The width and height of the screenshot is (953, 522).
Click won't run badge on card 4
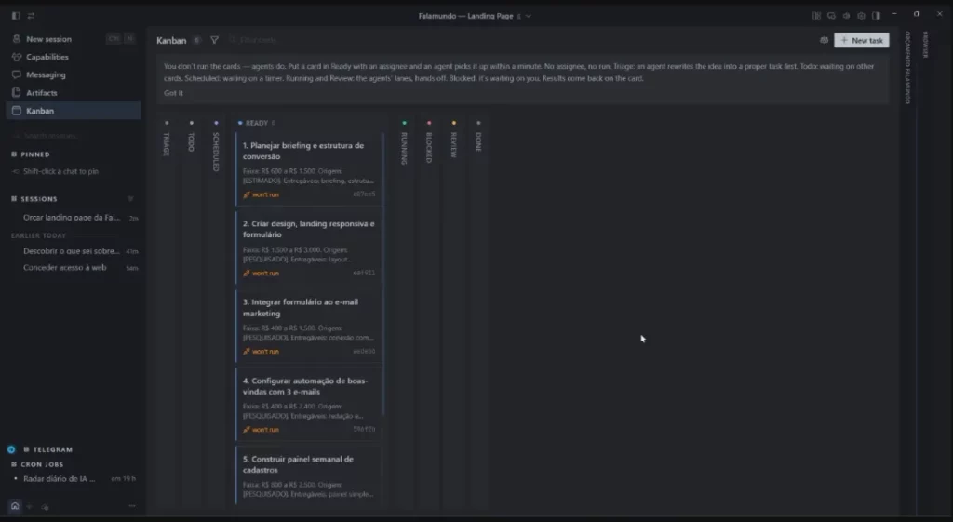click(261, 430)
